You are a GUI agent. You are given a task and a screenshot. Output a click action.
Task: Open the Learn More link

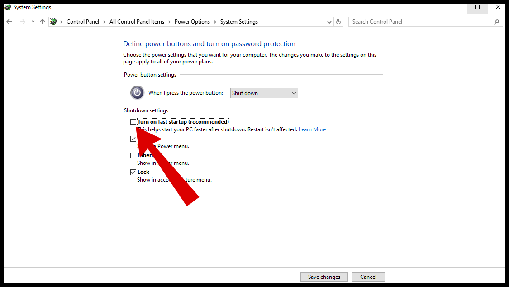pos(312,129)
